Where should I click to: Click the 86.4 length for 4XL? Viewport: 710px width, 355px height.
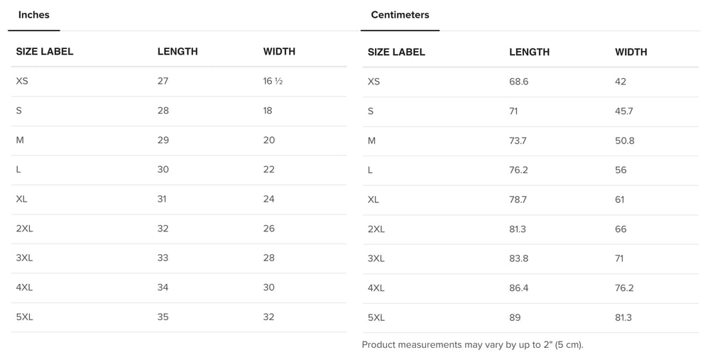tap(518, 288)
